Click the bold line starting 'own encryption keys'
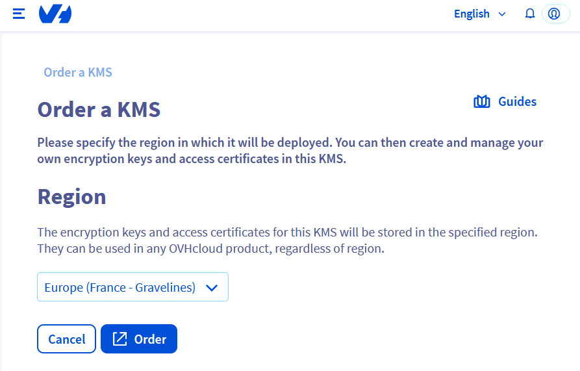580x371 pixels. 192,159
